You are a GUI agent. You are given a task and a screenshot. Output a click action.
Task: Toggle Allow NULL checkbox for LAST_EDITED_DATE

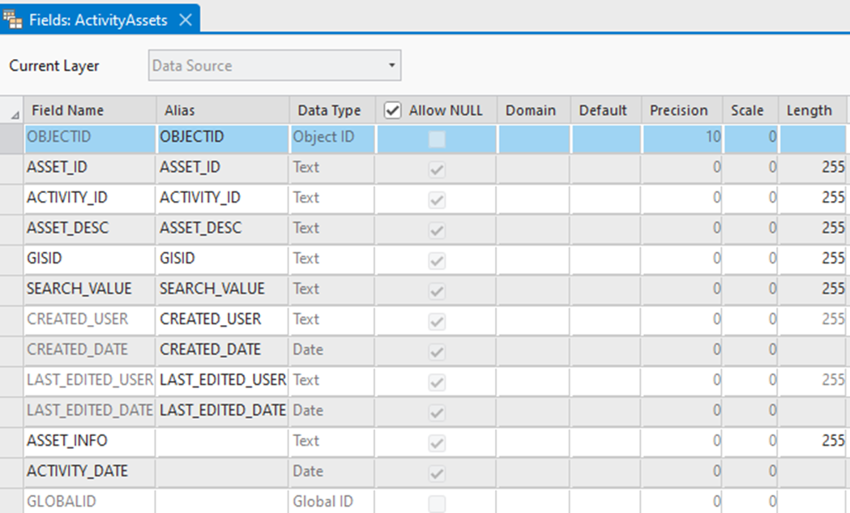point(437,413)
